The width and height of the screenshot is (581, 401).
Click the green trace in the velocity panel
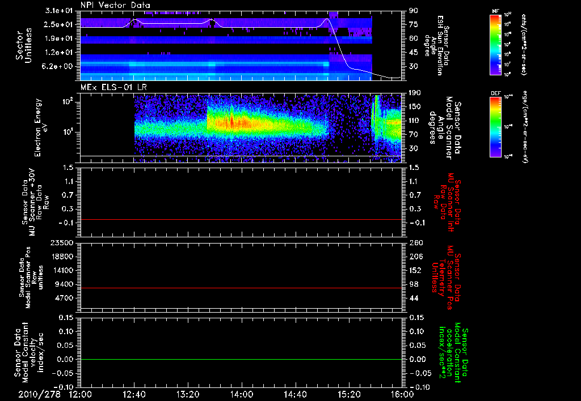(x=241, y=360)
